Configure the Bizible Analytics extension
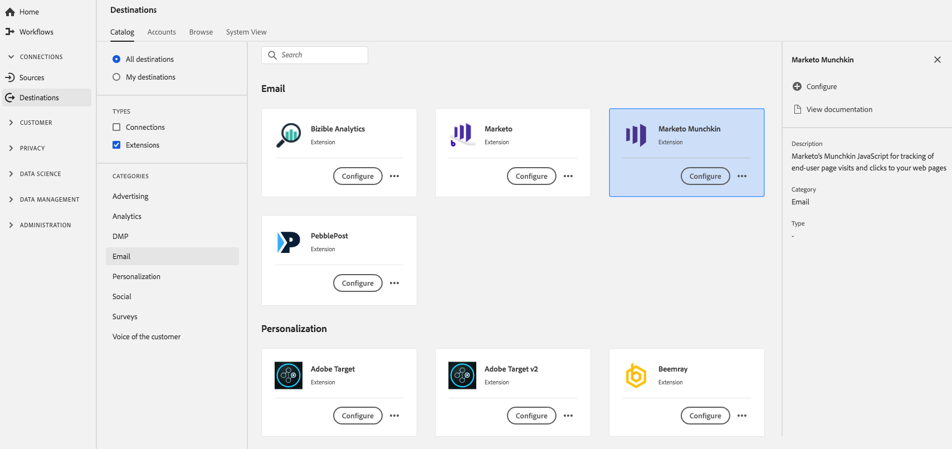Screen dimensions: 952x449 358,176
